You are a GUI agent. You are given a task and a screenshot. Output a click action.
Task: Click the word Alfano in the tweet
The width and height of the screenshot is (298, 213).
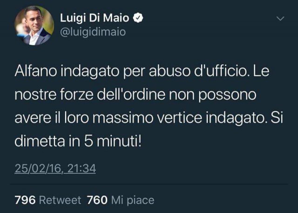point(36,71)
